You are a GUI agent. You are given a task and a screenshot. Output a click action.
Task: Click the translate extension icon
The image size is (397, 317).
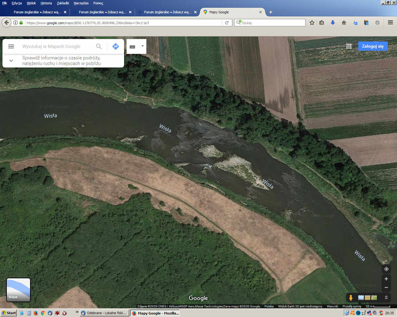[355, 23]
